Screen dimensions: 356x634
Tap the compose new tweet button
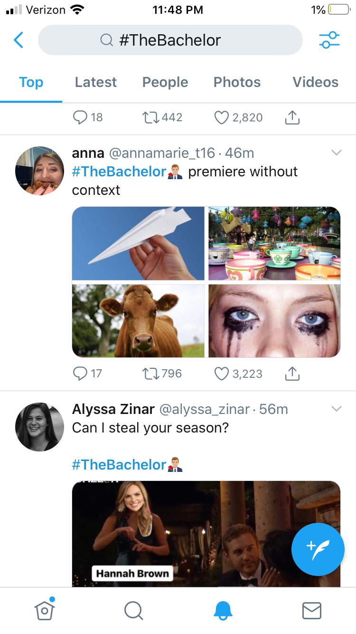(x=318, y=549)
